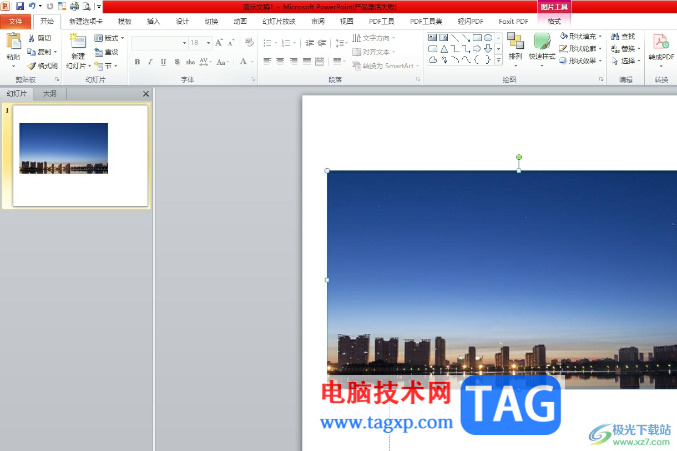
Task: Pick the isosceles triangle shape
Action: pos(444,49)
